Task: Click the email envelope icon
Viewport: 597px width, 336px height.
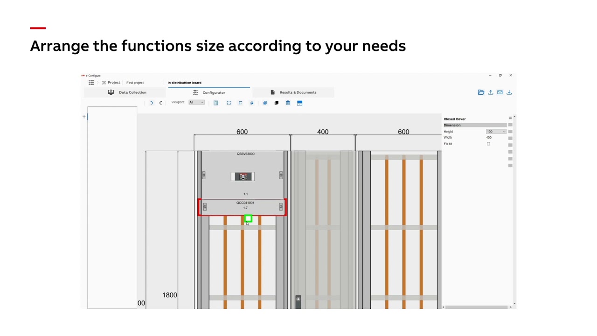Action: tap(500, 92)
